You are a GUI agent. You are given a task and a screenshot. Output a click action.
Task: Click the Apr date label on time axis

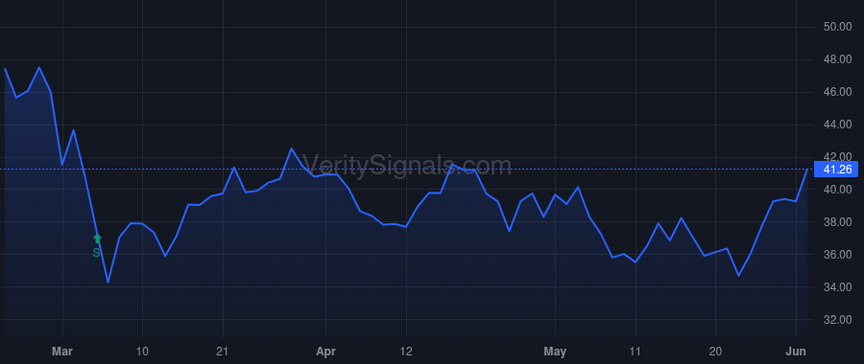pos(325,352)
